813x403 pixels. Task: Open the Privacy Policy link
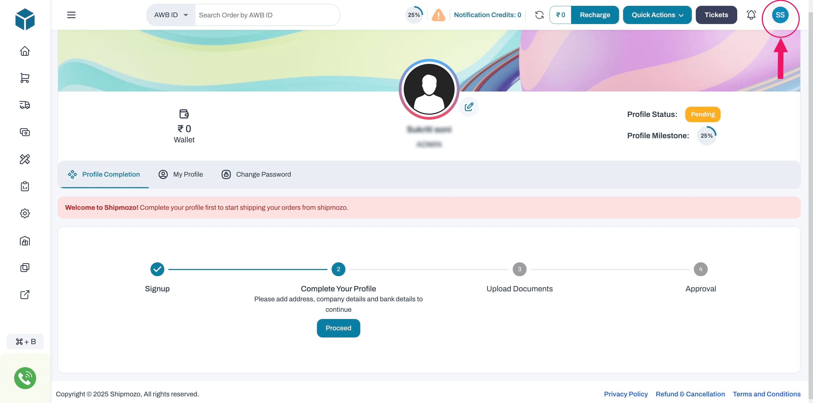point(626,394)
